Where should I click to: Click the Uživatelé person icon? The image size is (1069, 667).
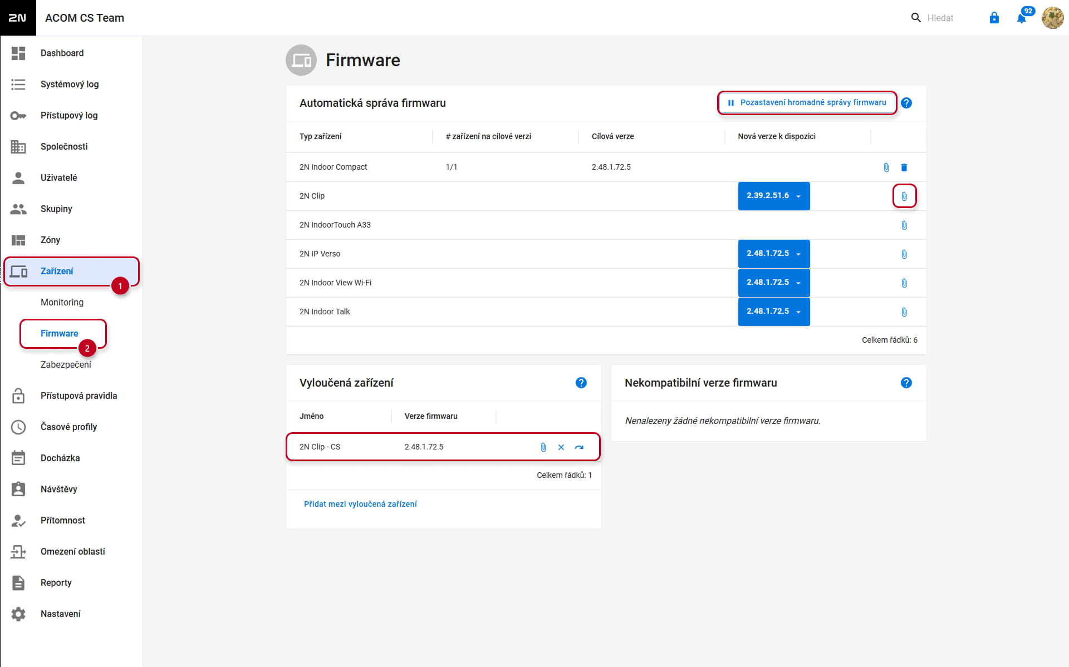(x=18, y=178)
